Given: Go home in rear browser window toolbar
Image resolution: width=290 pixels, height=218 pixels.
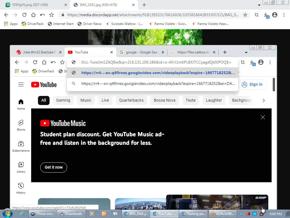Looking at the screenshot, I should [33, 15].
